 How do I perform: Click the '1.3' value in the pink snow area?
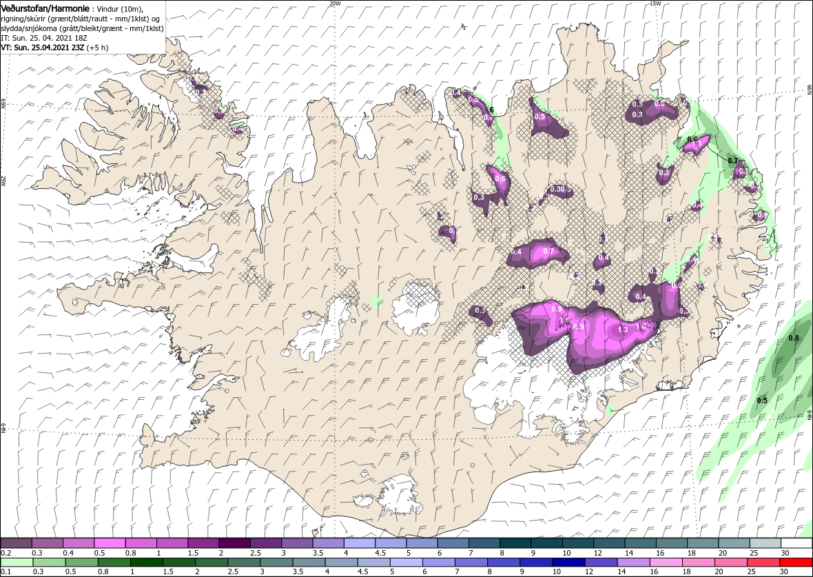(624, 330)
